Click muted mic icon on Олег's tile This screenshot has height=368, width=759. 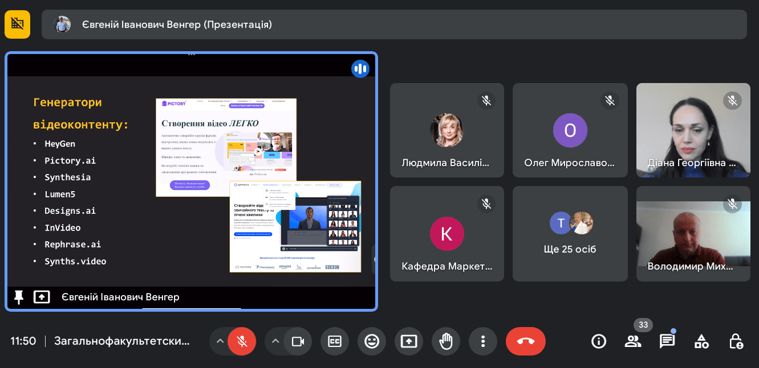point(610,101)
